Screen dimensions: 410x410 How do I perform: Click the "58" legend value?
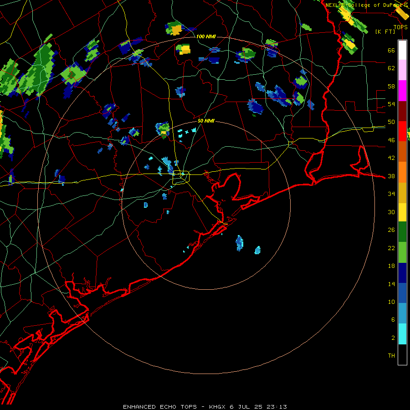391,86
